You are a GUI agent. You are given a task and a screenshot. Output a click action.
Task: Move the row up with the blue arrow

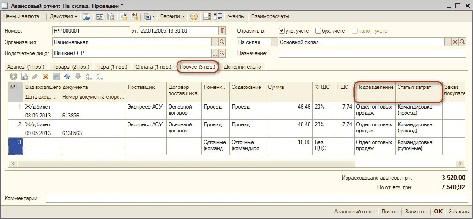pyautogui.click(x=67, y=77)
